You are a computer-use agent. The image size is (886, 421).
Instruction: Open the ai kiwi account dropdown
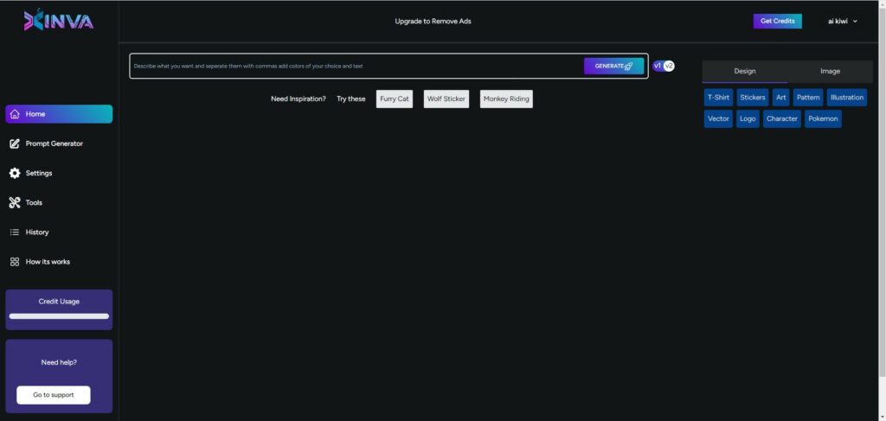tap(842, 21)
